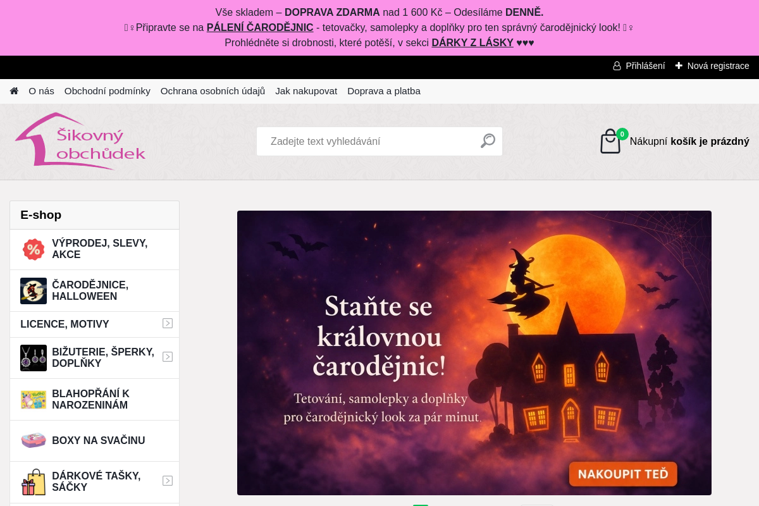Image resolution: width=759 pixels, height=506 pixels.
Task: Select the witch Halloween category thumbnail
Action: [x=34, y=291]
